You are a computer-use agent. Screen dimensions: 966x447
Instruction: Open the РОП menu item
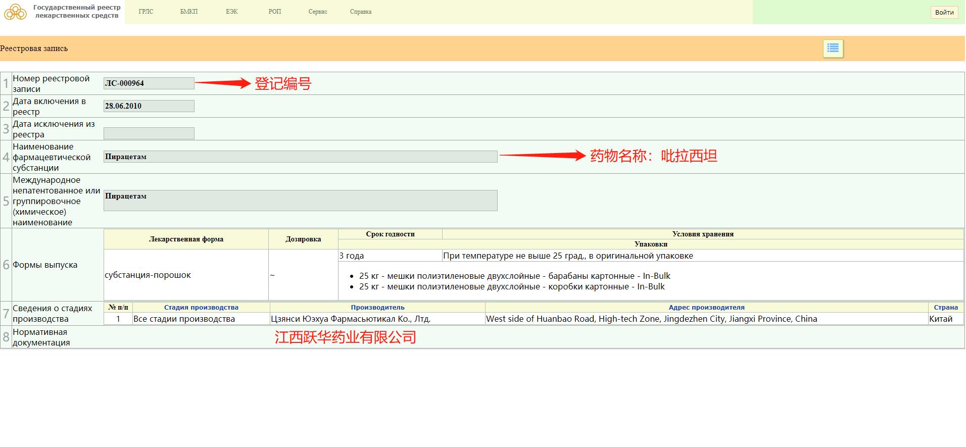tap(274, 12)
